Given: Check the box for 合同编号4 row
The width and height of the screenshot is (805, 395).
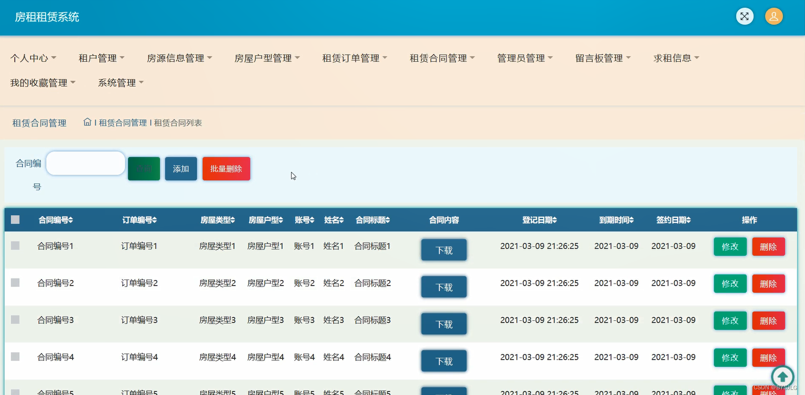Looking at the screenshot, I should pos(15,357).
